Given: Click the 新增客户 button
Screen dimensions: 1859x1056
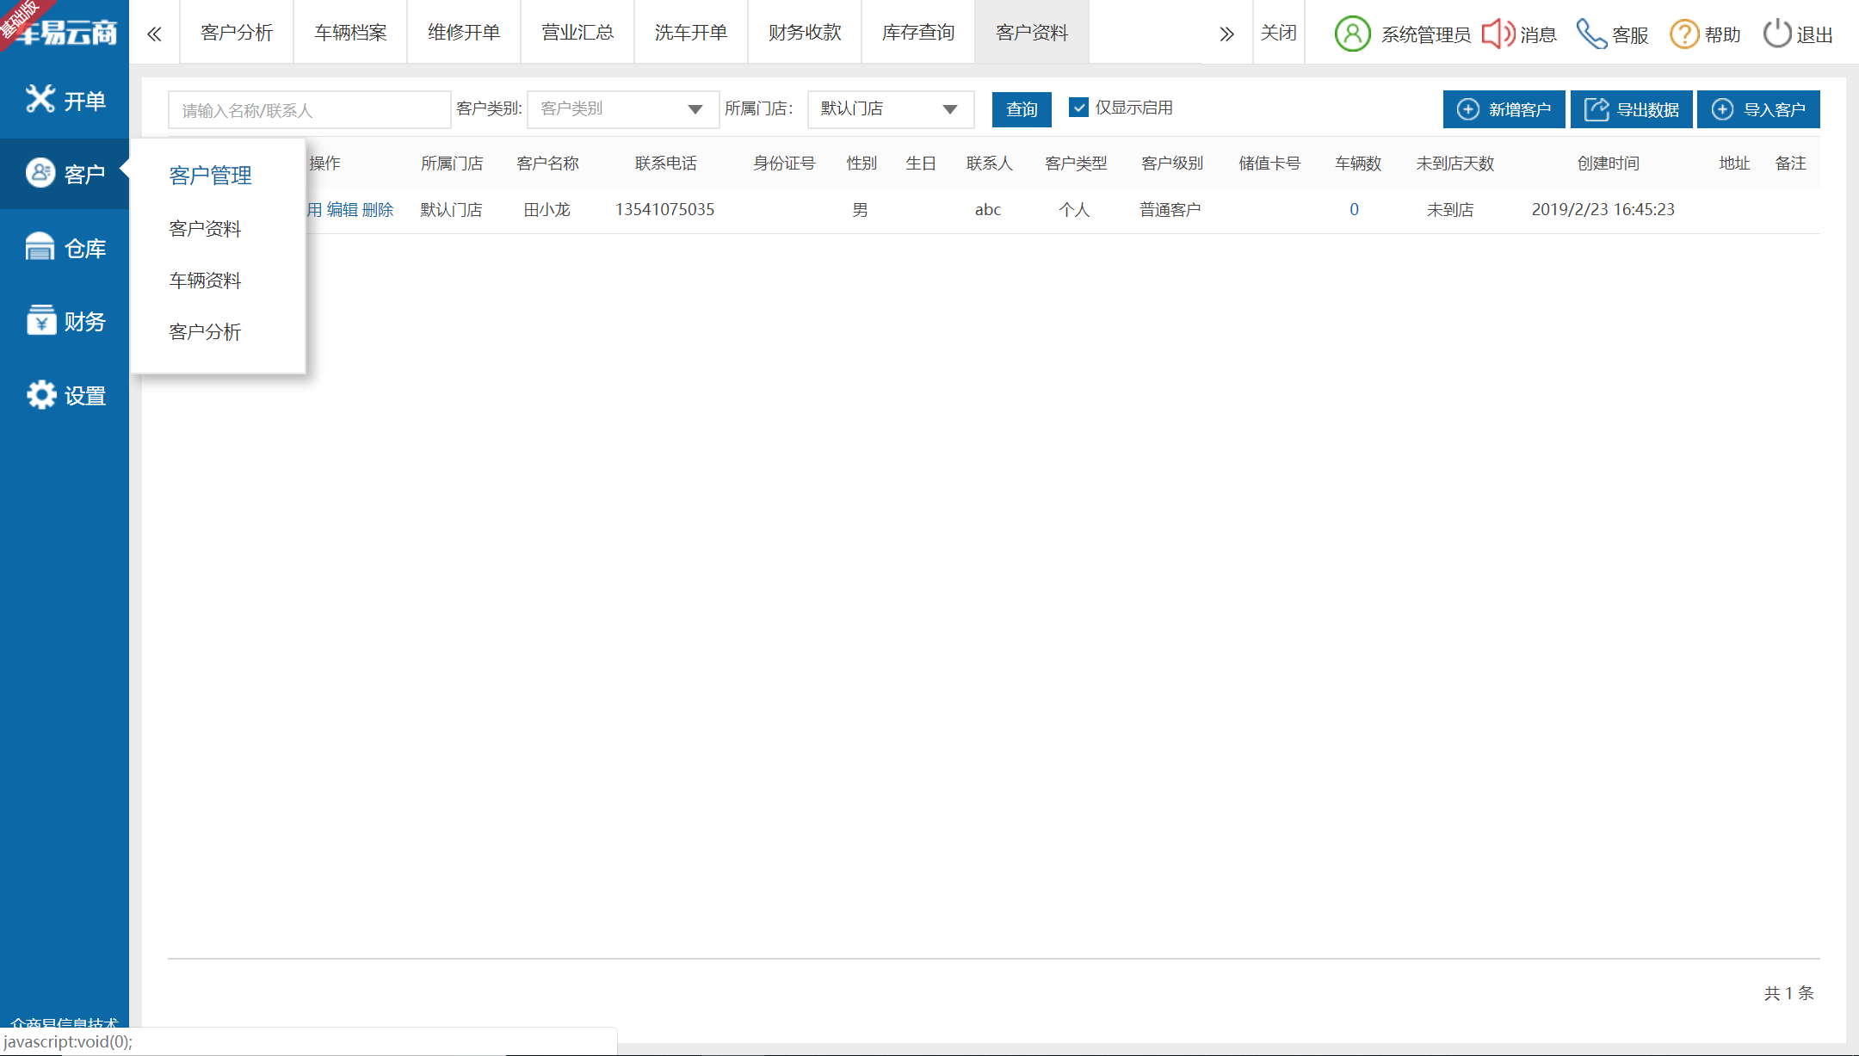Looking at the screenshot, I should tap(1504, 109).
